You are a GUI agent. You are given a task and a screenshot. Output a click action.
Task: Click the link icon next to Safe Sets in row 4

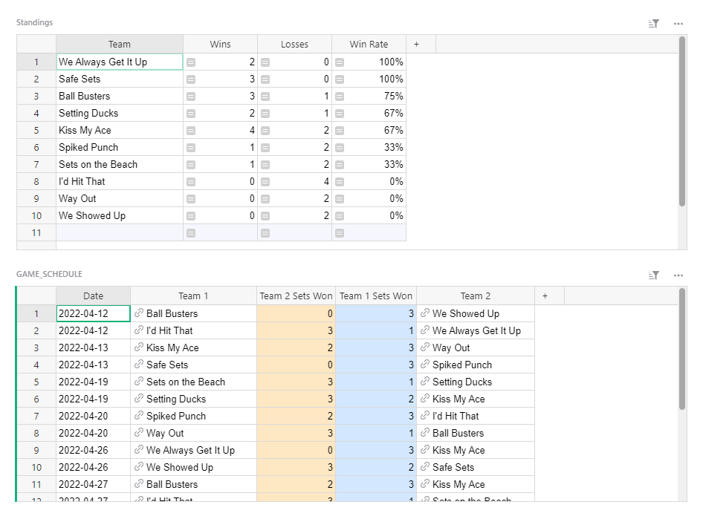coord(140,364)
